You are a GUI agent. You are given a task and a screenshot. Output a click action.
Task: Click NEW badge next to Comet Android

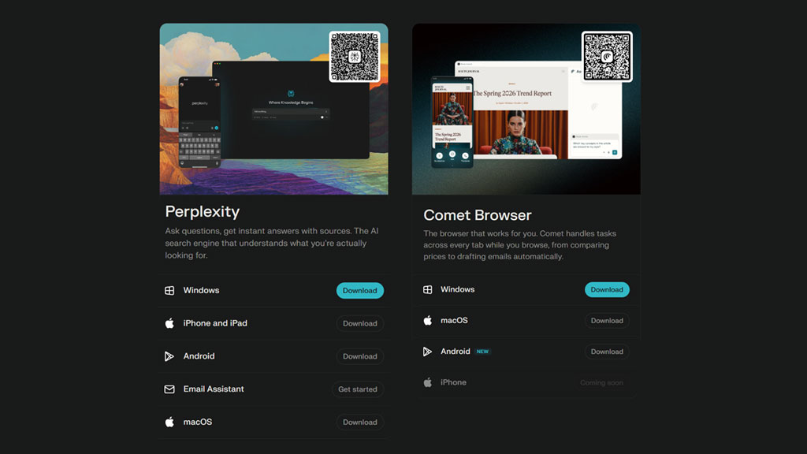[x=483, y=352]
